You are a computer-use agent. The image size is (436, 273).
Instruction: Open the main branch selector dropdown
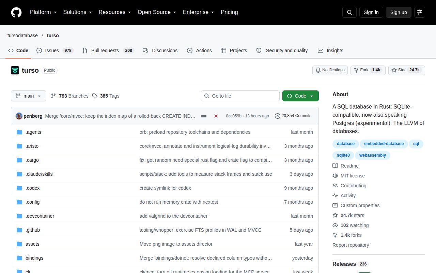point(29,96)
